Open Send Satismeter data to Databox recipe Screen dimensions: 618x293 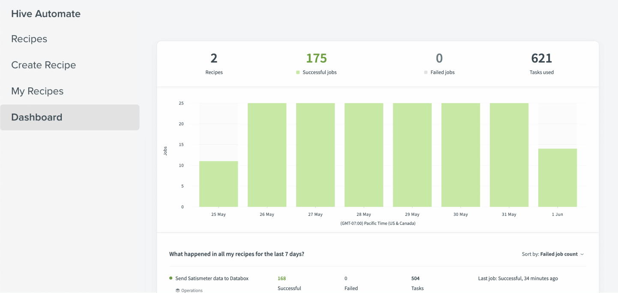pos(212,278)
